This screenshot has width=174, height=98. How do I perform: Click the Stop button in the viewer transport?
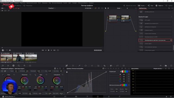coord(49,50)
